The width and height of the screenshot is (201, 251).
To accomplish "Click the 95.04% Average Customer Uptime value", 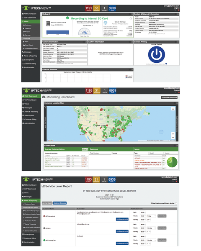I will click(85, 149).
